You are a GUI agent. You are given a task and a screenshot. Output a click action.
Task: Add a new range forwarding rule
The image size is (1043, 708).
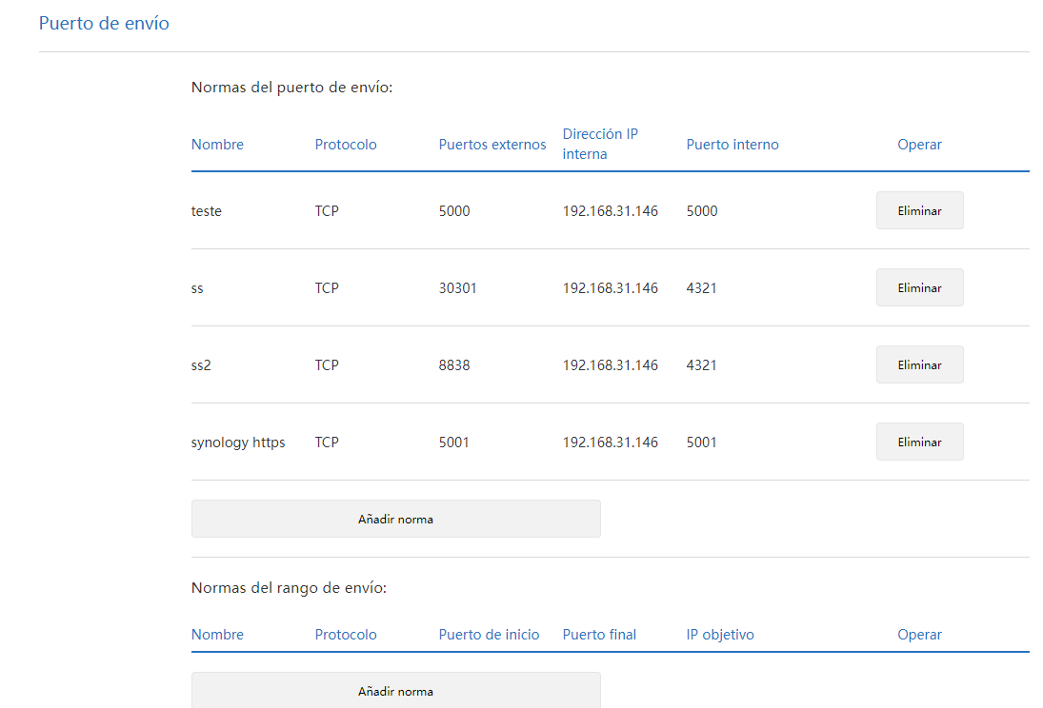coord(395,691)
